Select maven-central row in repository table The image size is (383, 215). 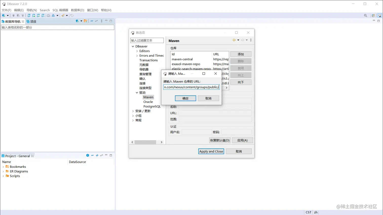pyautogui.click(x=200, y=59)
